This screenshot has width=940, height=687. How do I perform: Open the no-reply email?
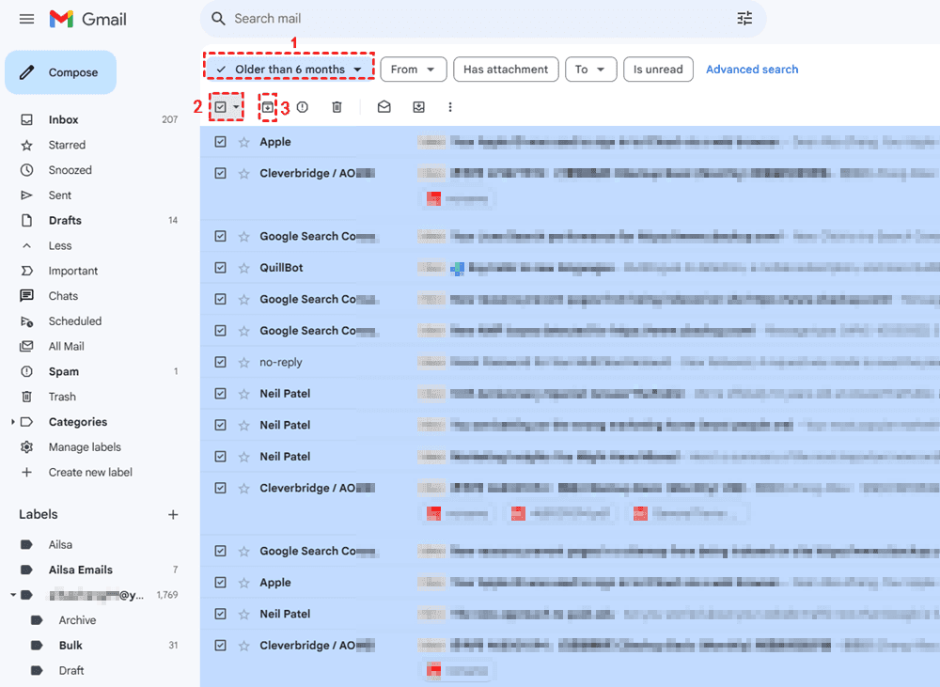pyautogui.click(x=570, y=363)
